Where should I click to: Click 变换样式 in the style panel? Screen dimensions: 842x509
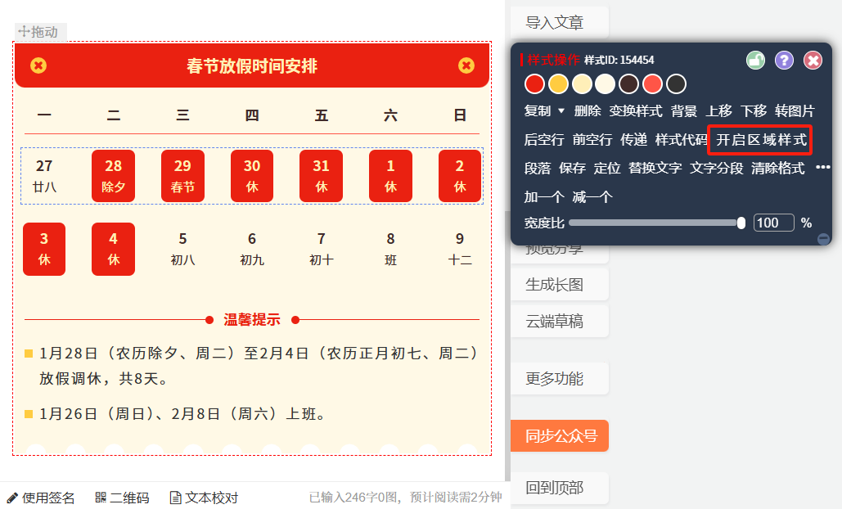point(636,110)
